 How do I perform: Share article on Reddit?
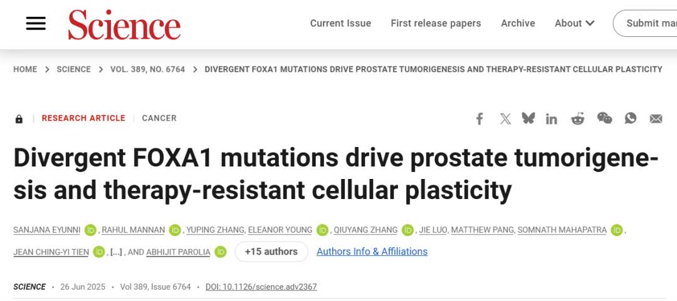click(577, 119)
